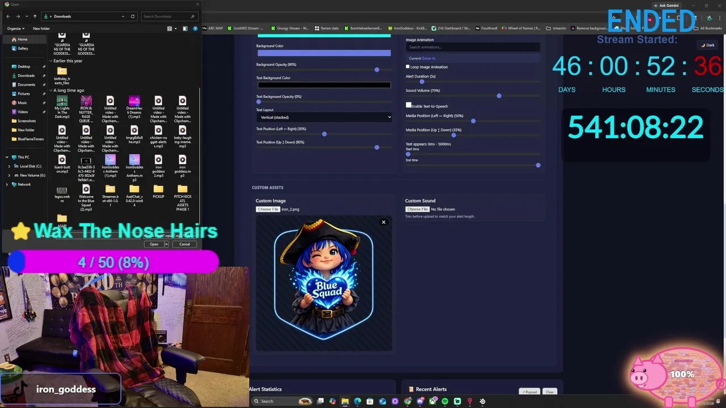Pick the Background Color swatch
The height and width of the screenshot is (408, 726).
(x=324, y=53)
